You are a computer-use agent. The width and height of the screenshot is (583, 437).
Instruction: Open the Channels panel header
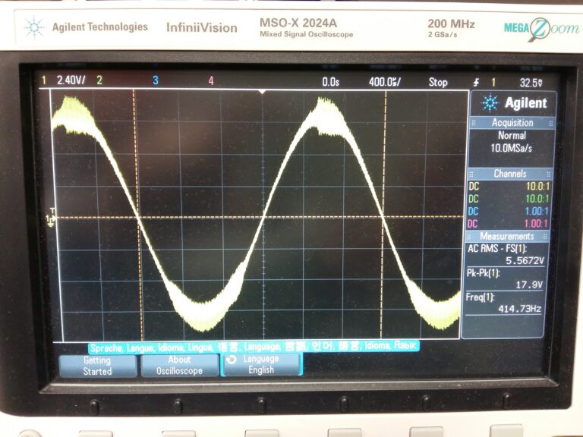510,174
